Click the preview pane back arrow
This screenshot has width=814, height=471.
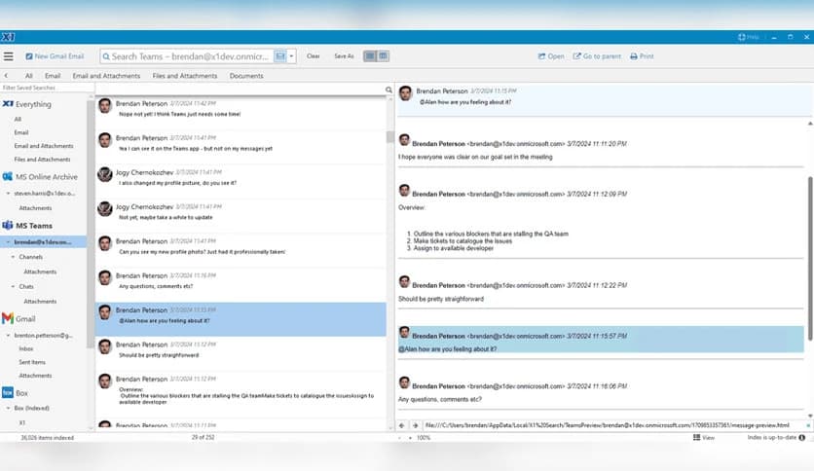pos(401,425)
